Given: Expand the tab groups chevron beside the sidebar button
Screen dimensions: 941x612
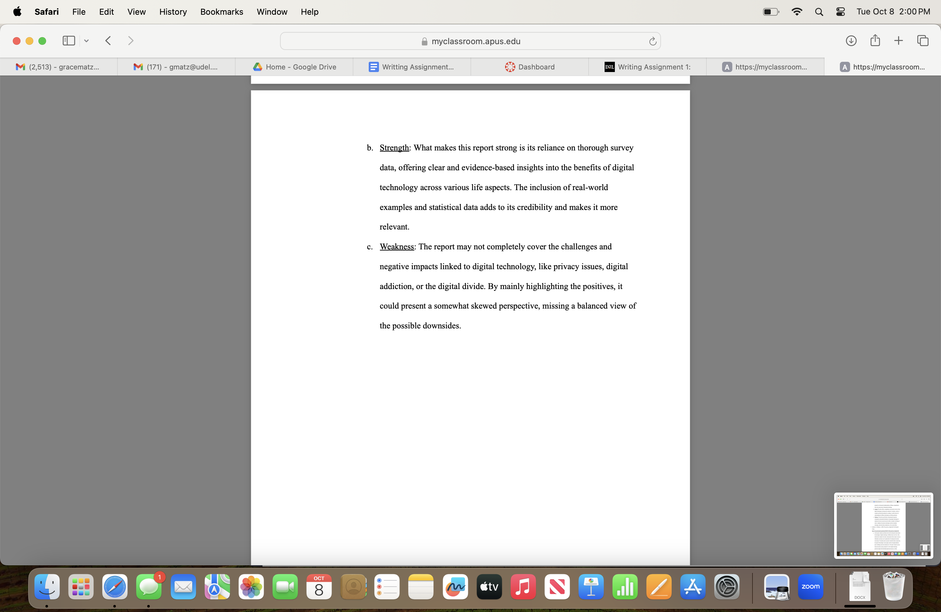Looking at the screenshot, I should click(86, 41).
